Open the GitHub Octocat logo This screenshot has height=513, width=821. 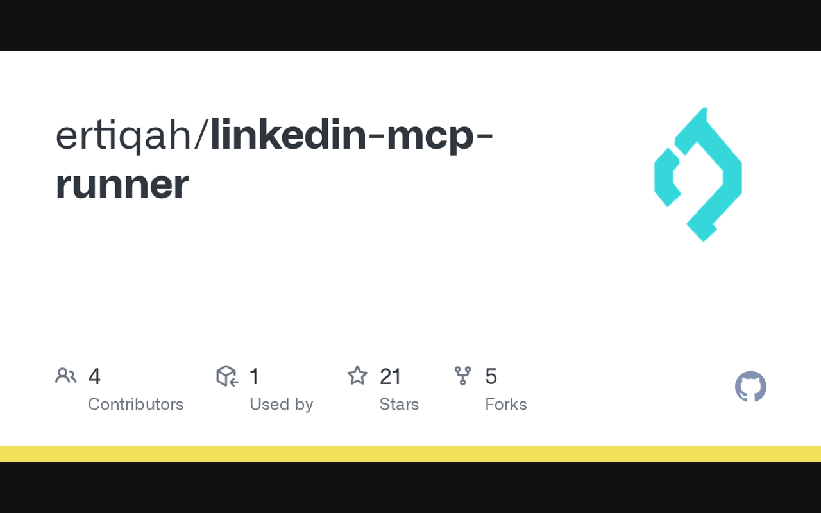point(750,387)
